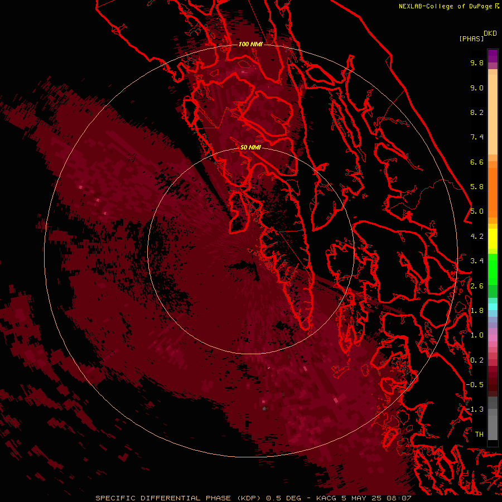Image resolution: width=502 pixels, height=502 pixels.
Task: Click the 5.8 scale value
Action: tap(477, 187)
